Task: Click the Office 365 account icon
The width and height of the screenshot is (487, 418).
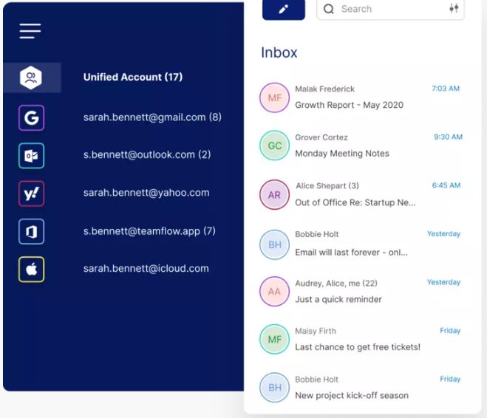Action: click(x=31, y=232)
